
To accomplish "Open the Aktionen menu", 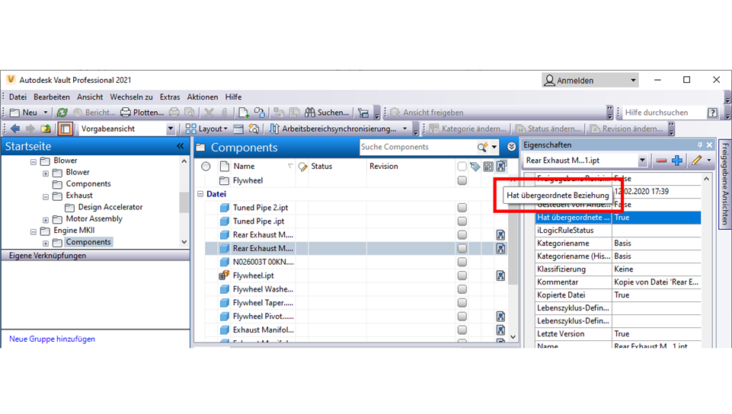I will point(203,97).
